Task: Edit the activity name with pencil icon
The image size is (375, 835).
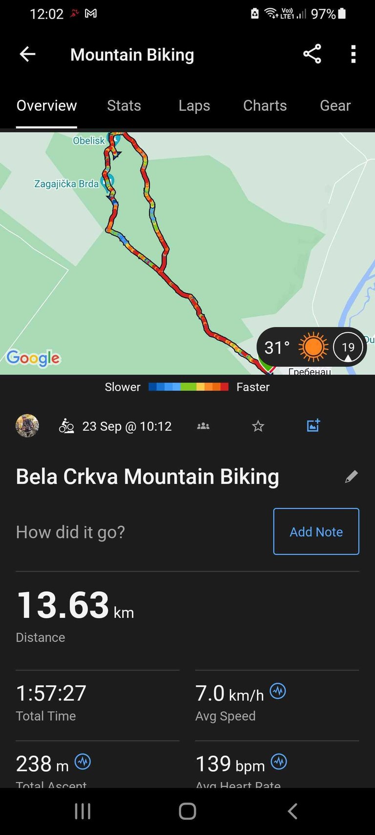Action: click(x=351, y=477)
